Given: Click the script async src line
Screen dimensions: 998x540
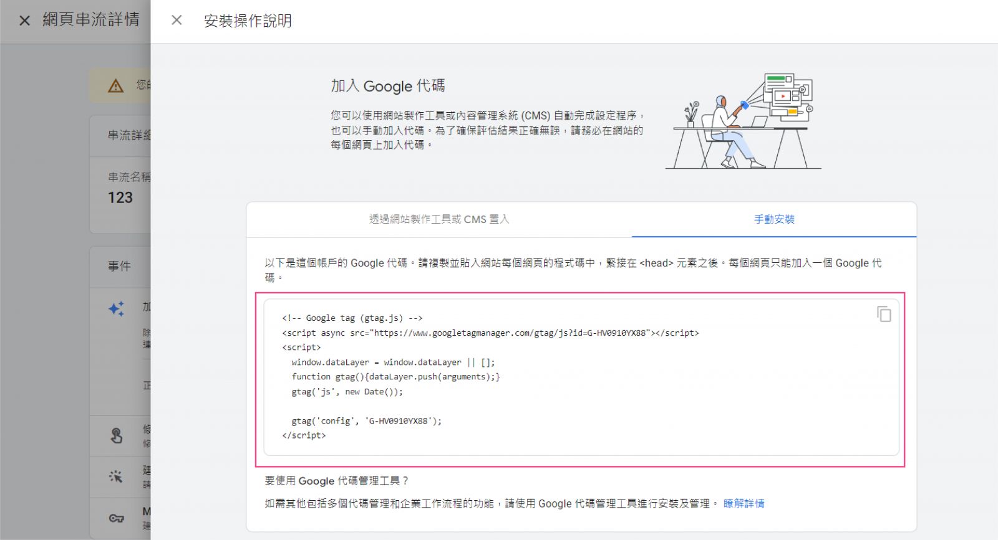Looking at the screenshot, I should (x=490, y=333).
